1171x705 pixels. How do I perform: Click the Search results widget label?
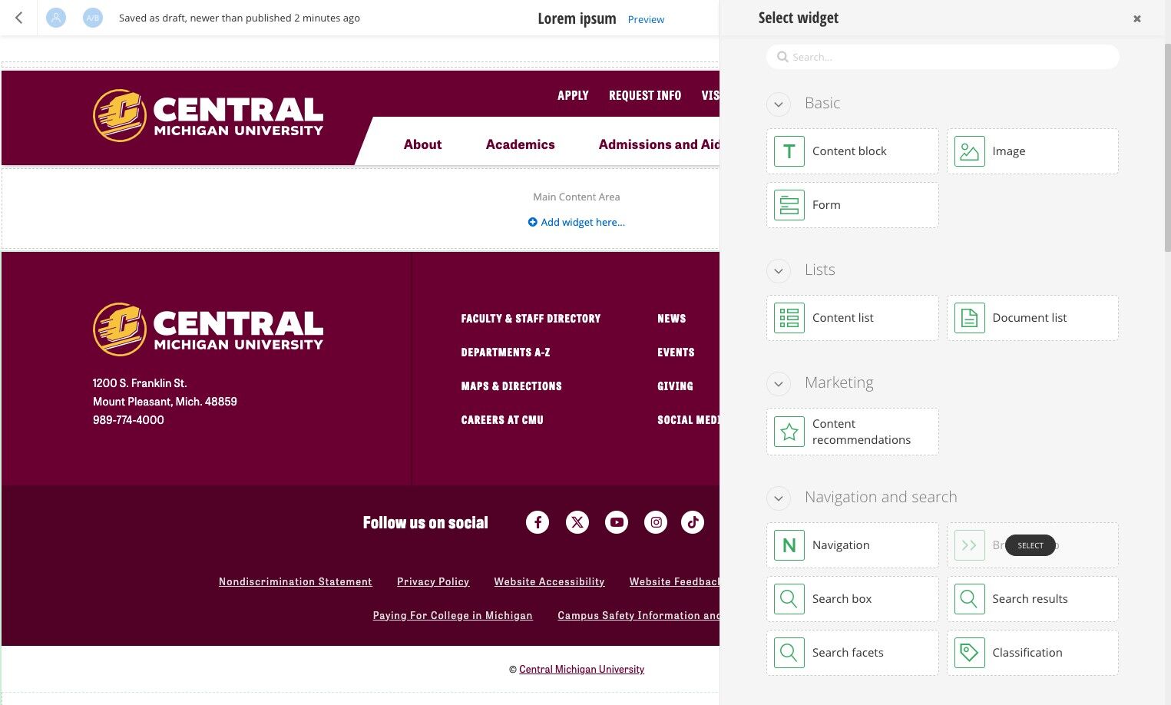click(x=1030, y=599)
